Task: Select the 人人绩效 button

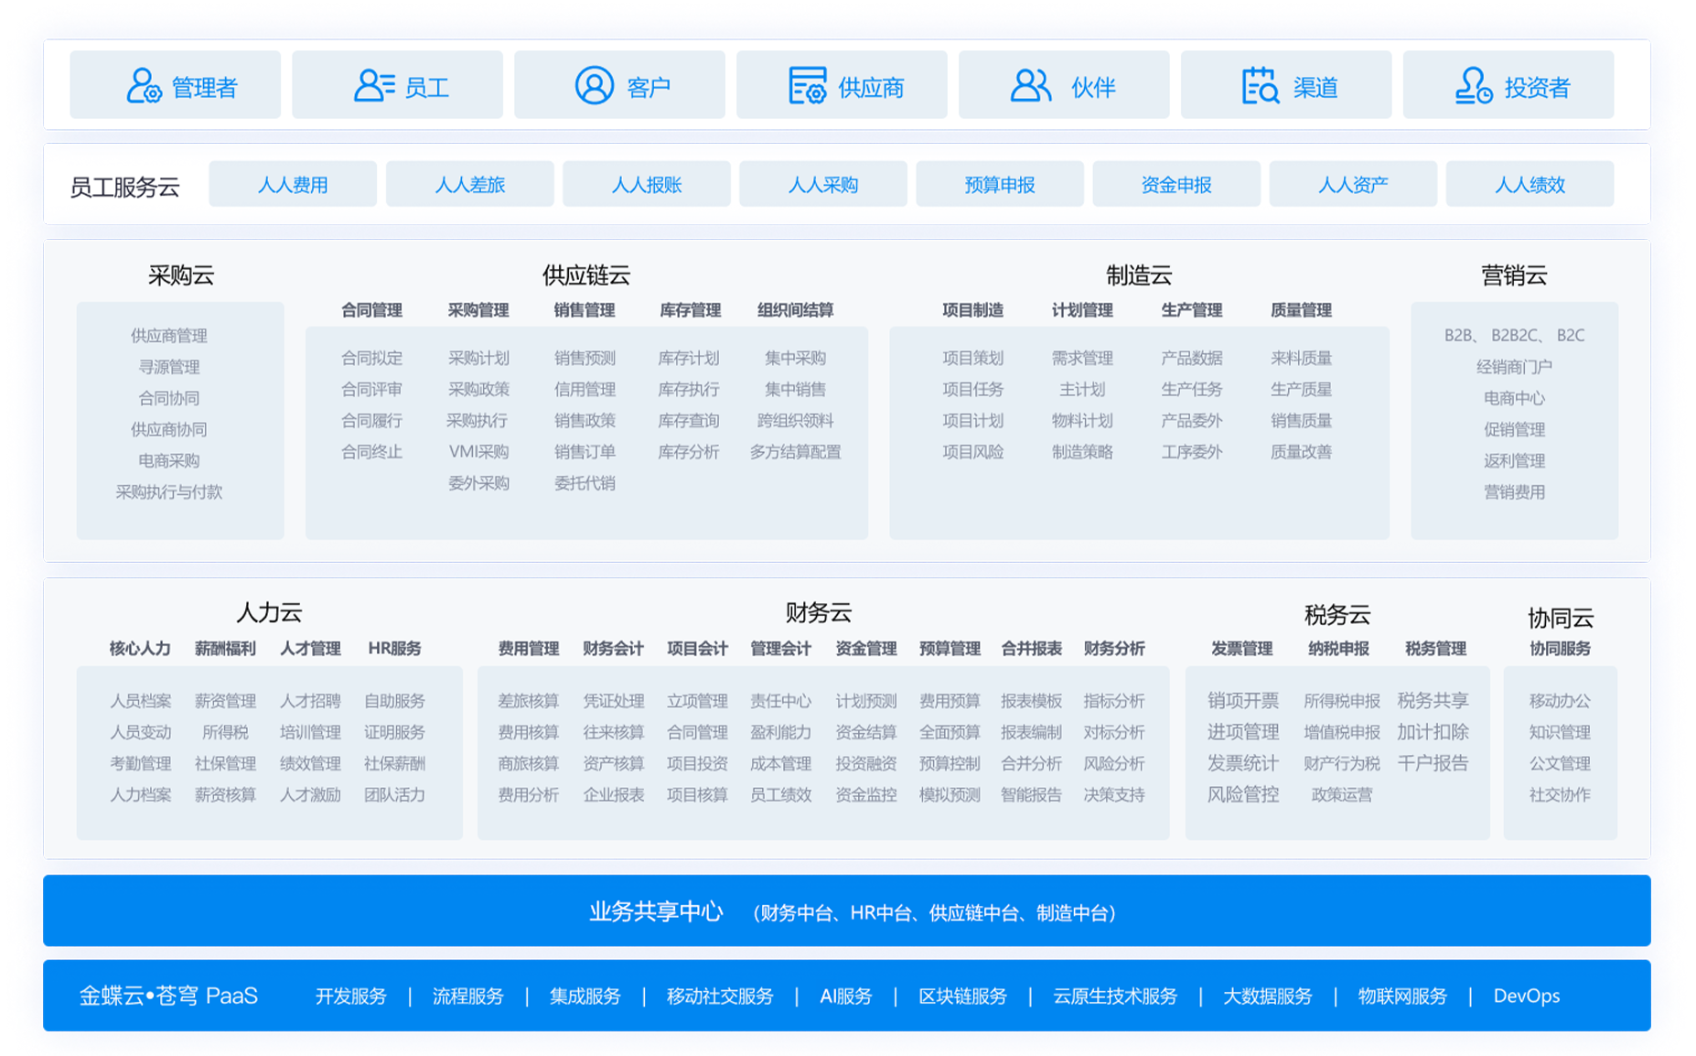Action: (x=1530, y=184)
